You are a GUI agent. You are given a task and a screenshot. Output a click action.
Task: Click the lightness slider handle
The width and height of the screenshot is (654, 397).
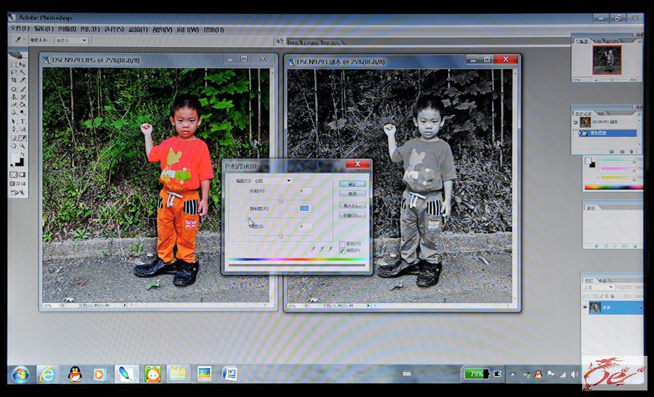pos(281,236)
